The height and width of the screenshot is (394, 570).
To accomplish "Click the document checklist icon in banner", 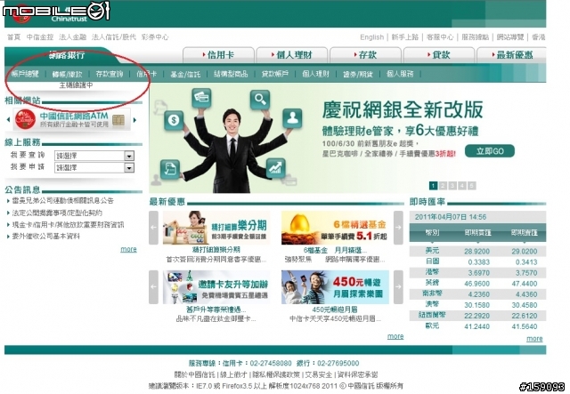I will pyautogui.click(x=170, y=169).
